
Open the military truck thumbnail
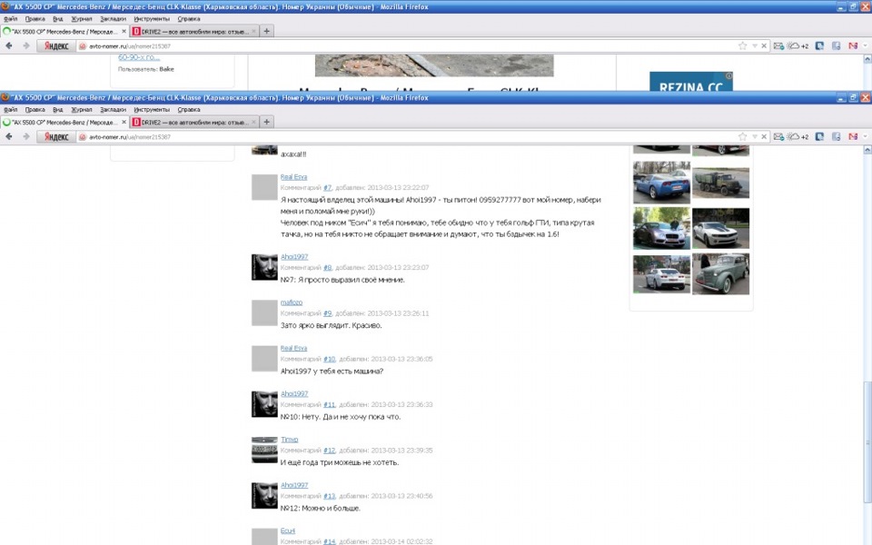click(720, 183)
